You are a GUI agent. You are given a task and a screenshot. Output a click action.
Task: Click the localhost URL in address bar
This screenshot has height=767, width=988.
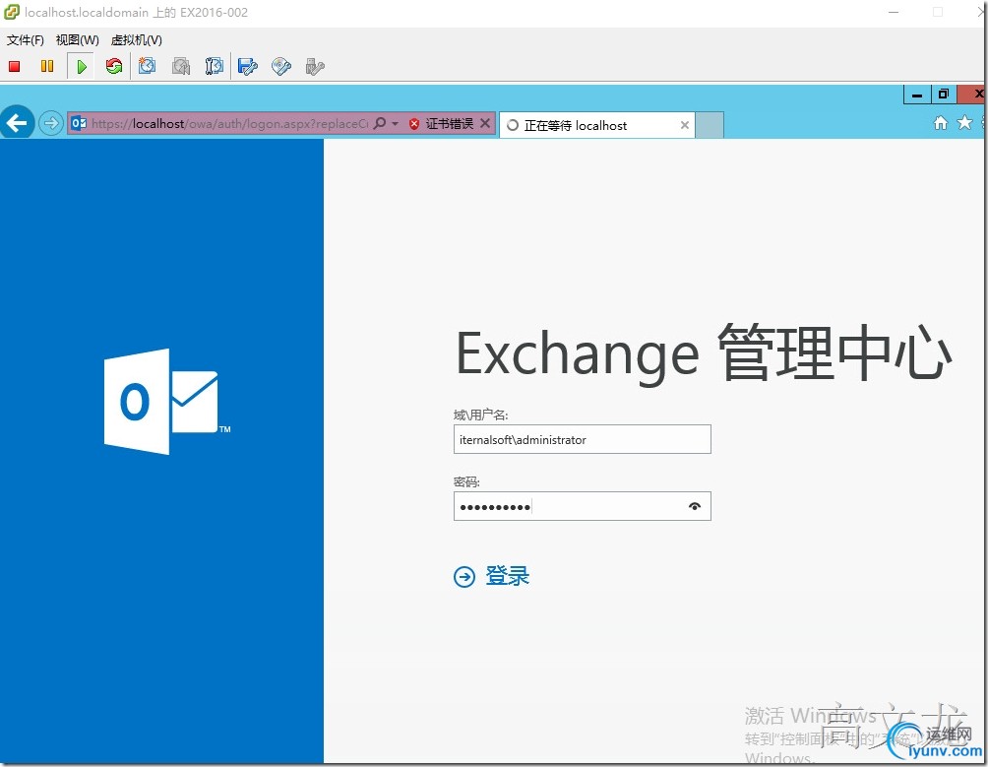point(229,123)
